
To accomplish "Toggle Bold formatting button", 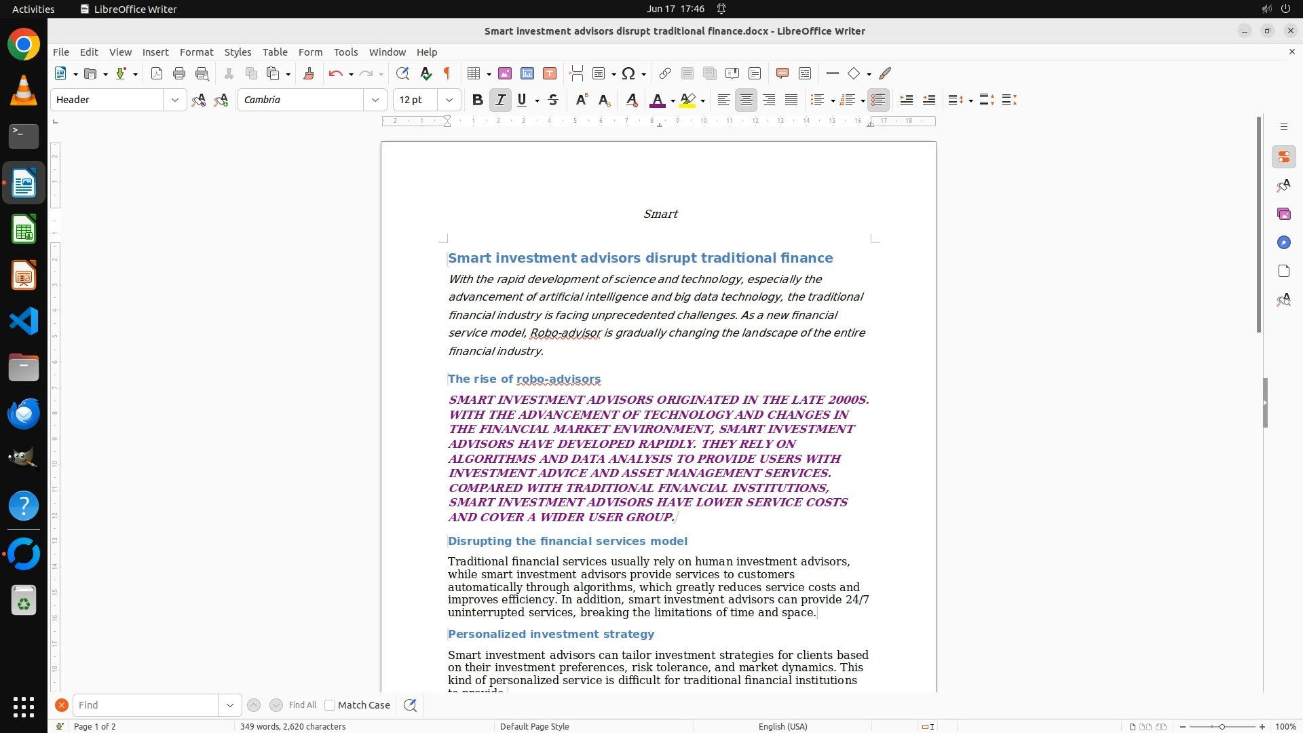I will [x=478, y=100].
